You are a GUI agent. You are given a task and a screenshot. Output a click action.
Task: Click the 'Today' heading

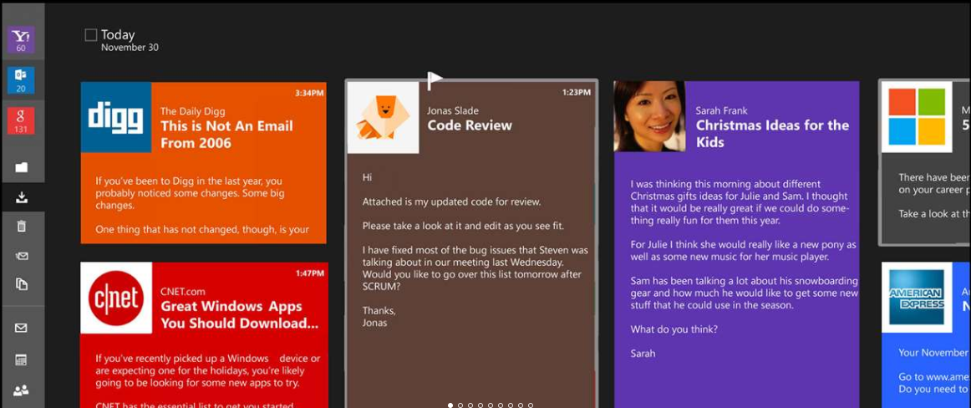[118, 34]
